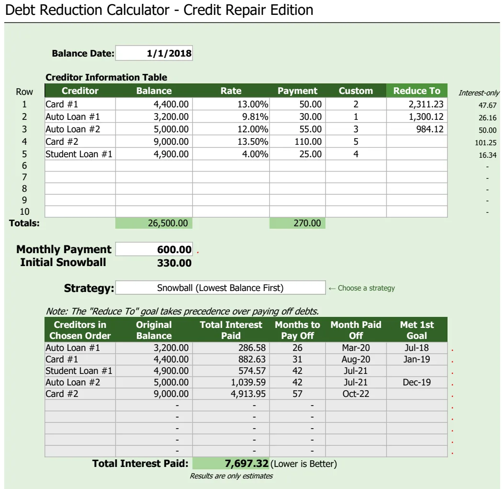Select the Initial Snowball value 330.00
504x489 pixels.
point(174,263)
